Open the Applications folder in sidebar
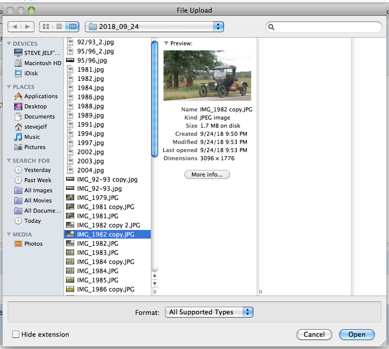Screen dimensions: 389x349 [x=41, y=96]
